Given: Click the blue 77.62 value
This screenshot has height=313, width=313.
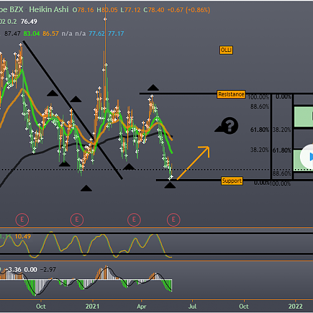Looking at the screenshot, I should tap(96, 34).
